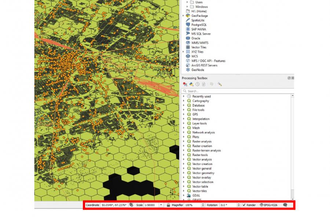Viewport: 330px width, 220px height.
Task: Click the Processing Toolbox search field
Action: pyautogui.click(x=220, y=90)
